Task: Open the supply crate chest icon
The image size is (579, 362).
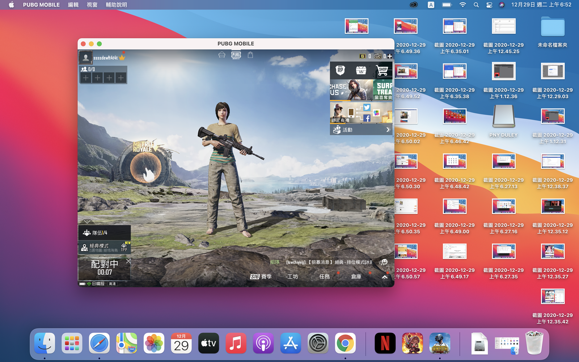Action: (x=361, y=70)
